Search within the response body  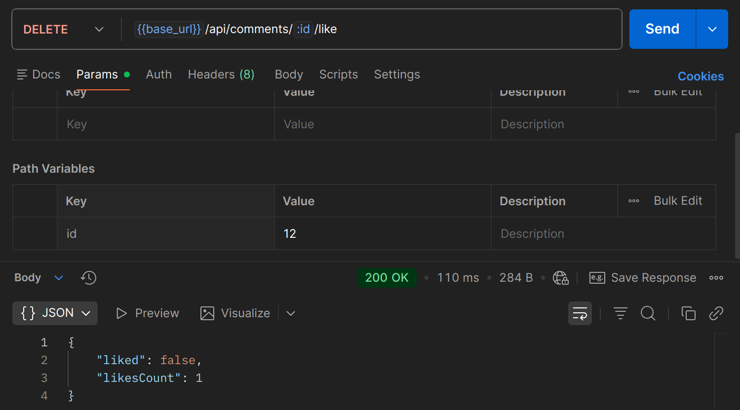(648, 313)
